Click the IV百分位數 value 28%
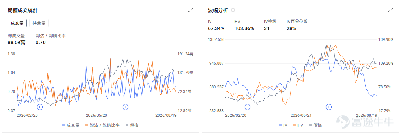 click(x=291, y=28)
